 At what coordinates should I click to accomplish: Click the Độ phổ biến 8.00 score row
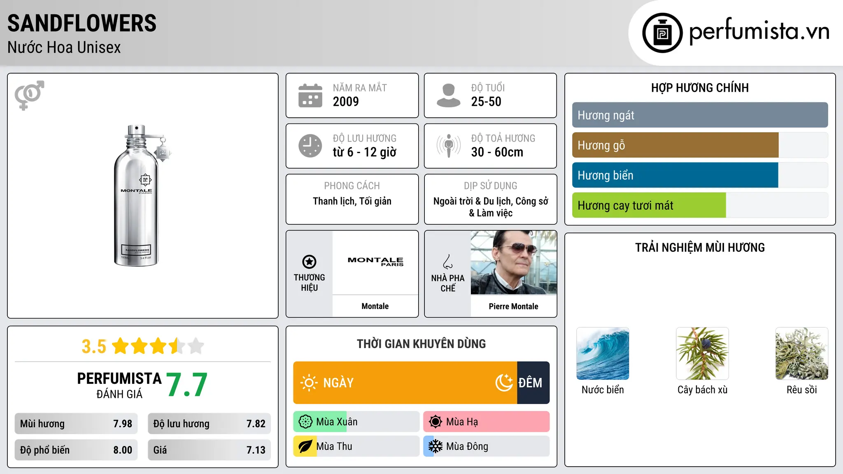coord(76,450)
